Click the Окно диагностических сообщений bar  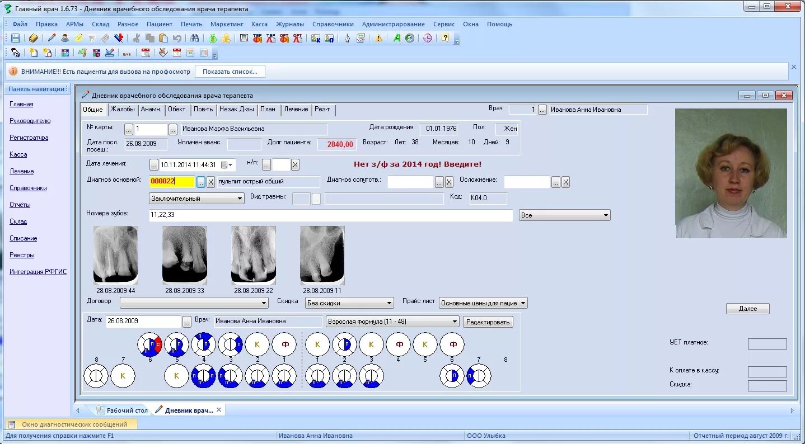click(71, 424)
